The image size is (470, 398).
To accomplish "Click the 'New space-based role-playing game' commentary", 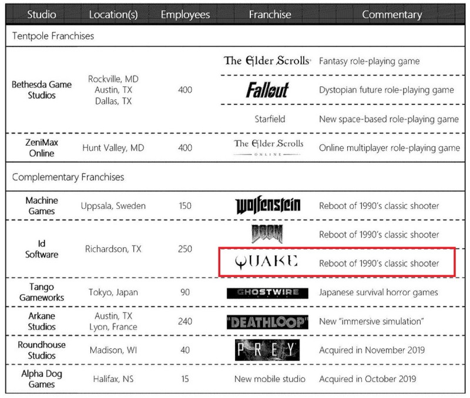I will (389, 119).
